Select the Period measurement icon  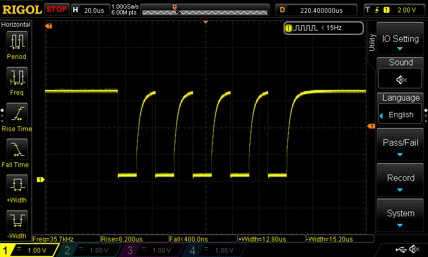coord(17,42)
